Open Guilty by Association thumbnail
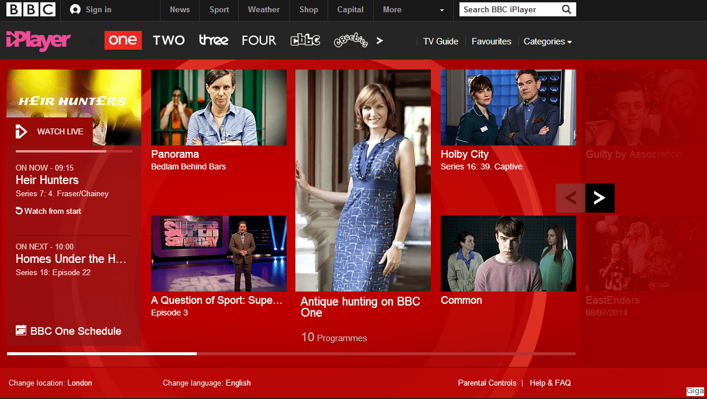Viewport: 707px width, 399px height. (646, 107)
